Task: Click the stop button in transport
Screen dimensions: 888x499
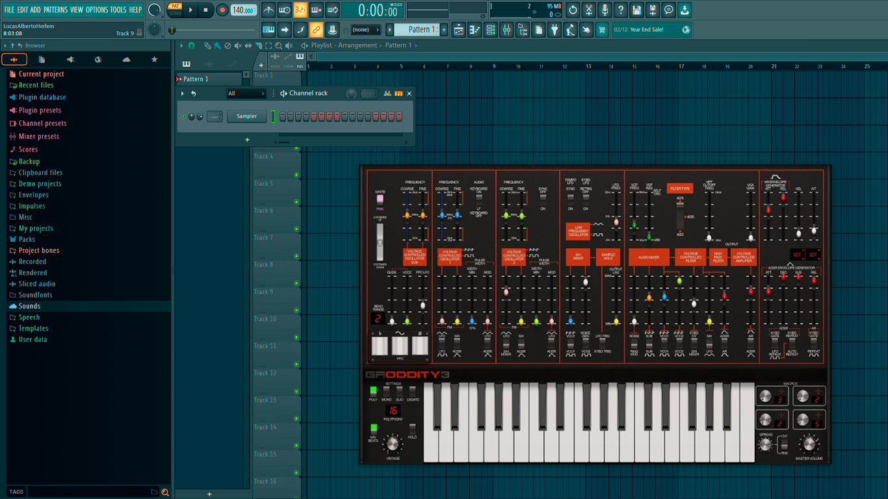Action: point(205,10)
